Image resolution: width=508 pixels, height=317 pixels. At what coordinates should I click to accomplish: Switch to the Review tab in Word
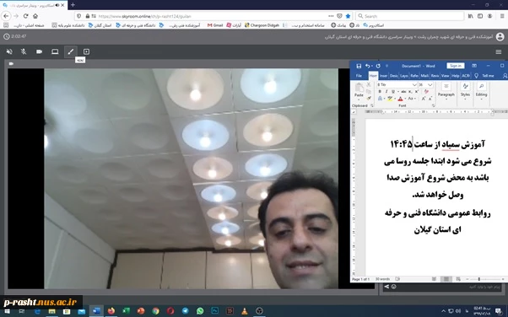click(435, 76)
